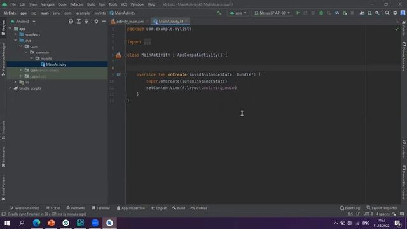Viewport: 407px width, 229px height.
Task: Hide the Project panel with minus icon
Action: tap(104, 21)
